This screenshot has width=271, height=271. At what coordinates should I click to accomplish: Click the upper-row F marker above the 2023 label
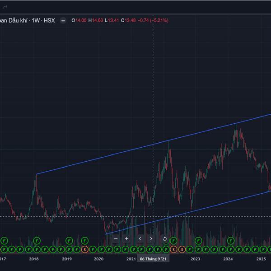click(x=198, y=241)
